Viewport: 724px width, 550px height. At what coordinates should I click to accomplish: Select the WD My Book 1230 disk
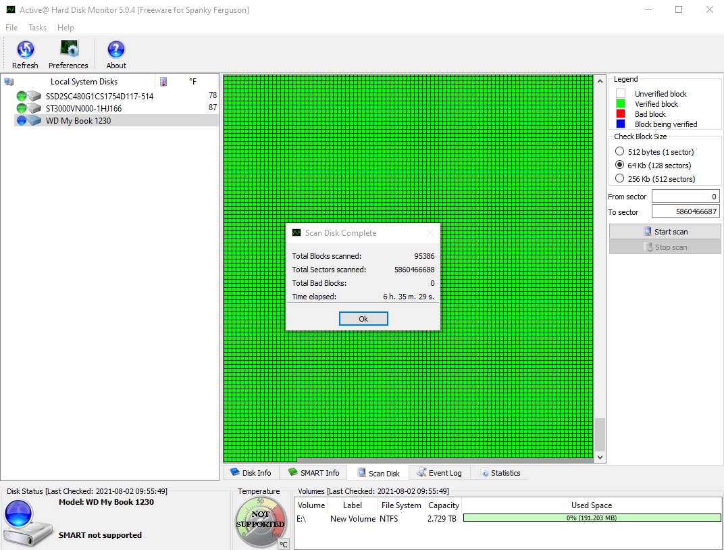78,121
